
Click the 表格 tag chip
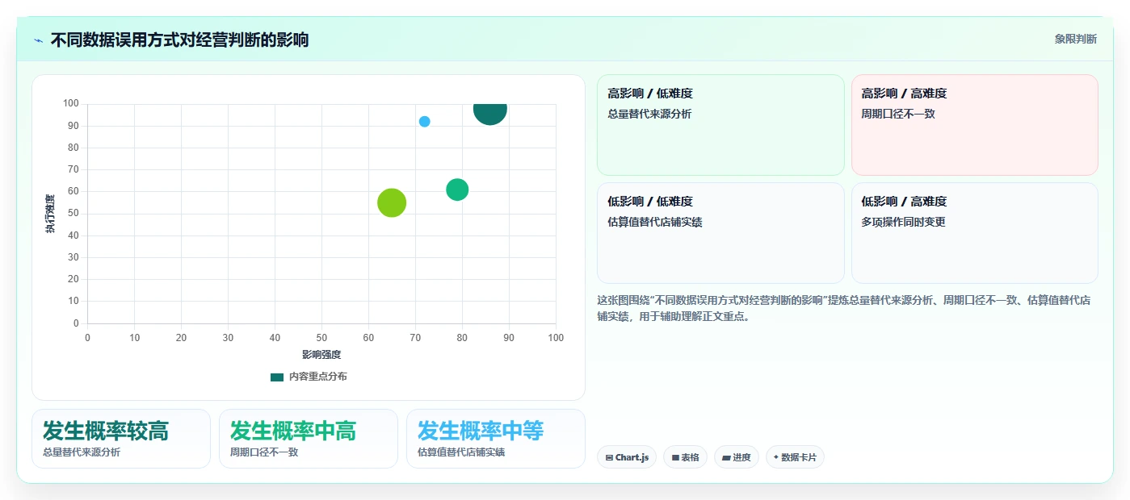685,457
